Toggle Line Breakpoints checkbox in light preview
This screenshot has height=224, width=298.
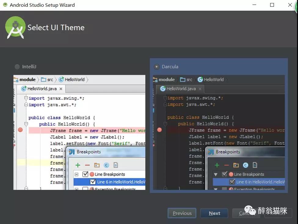(x=85, y=174)
